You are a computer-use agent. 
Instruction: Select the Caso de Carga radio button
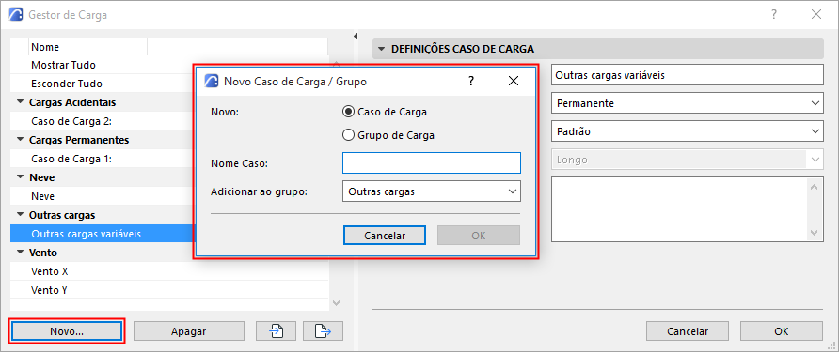pos(348,112)
